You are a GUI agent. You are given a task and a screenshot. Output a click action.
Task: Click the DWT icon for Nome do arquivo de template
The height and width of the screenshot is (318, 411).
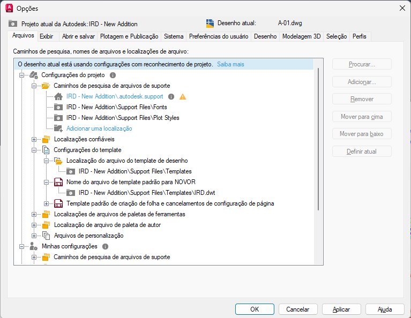[58, 182]
